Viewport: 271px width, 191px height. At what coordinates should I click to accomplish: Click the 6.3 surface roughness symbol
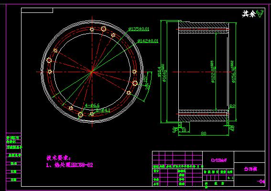[x=260, y=13]
